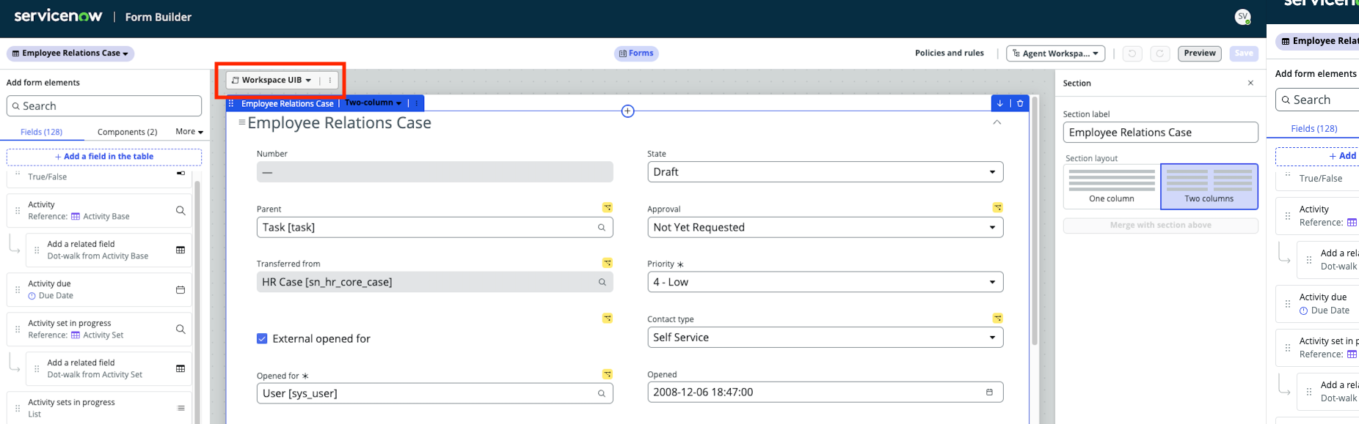Click magnifier icon on Activity set in progress
The width and height of the screenshot is (1359, 424).
[x=181, y=330]
